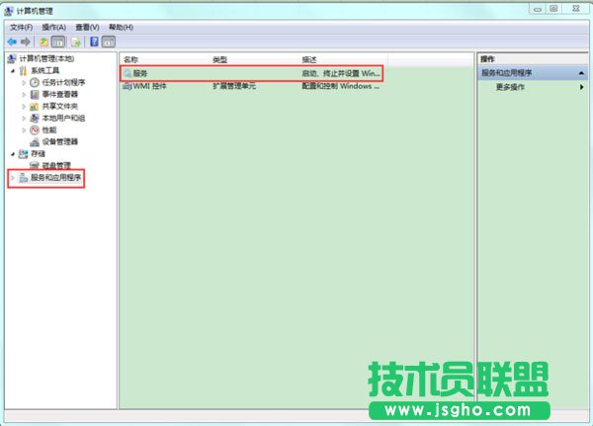Expand the 服务和应用程序 node arrow
The width and height of the screenshot is (593, 426).
click(x=13, y=178)
